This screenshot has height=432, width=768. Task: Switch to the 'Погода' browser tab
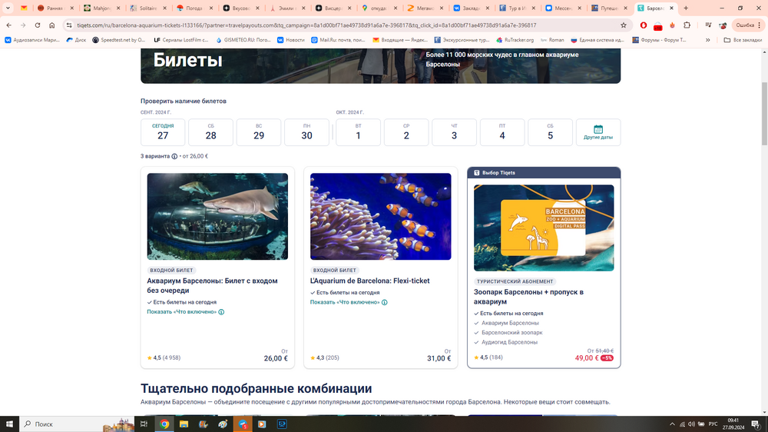194,8
